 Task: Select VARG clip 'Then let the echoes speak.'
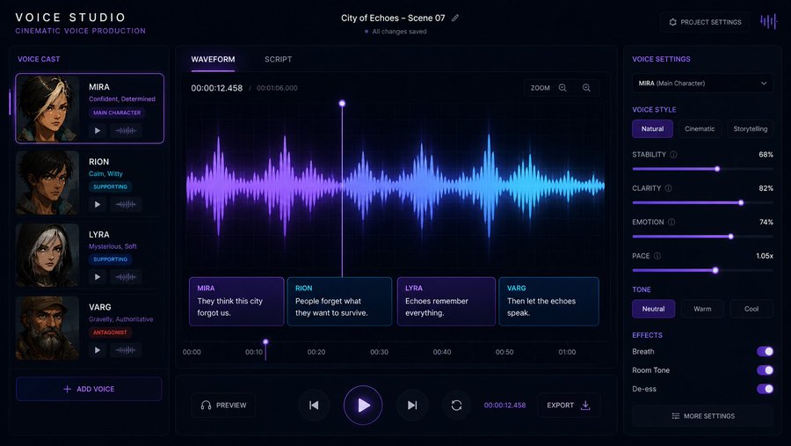coord(548,302)
